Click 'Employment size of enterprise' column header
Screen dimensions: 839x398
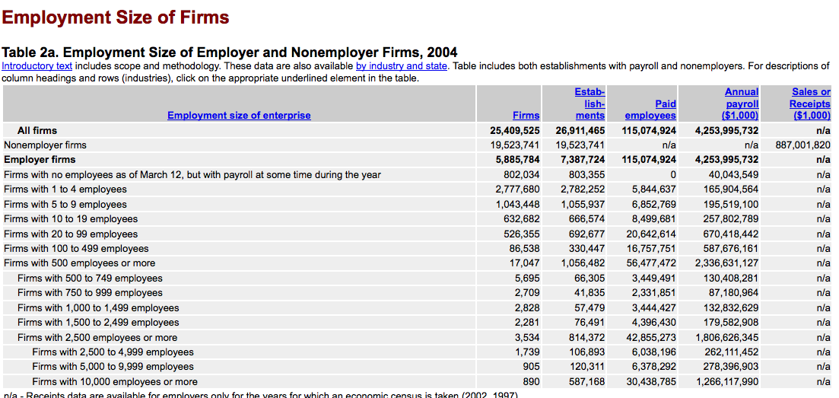(x=239, y=115)
